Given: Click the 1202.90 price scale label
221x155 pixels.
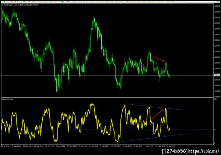Looking at the screenshot, I should (x=217, y=63).
